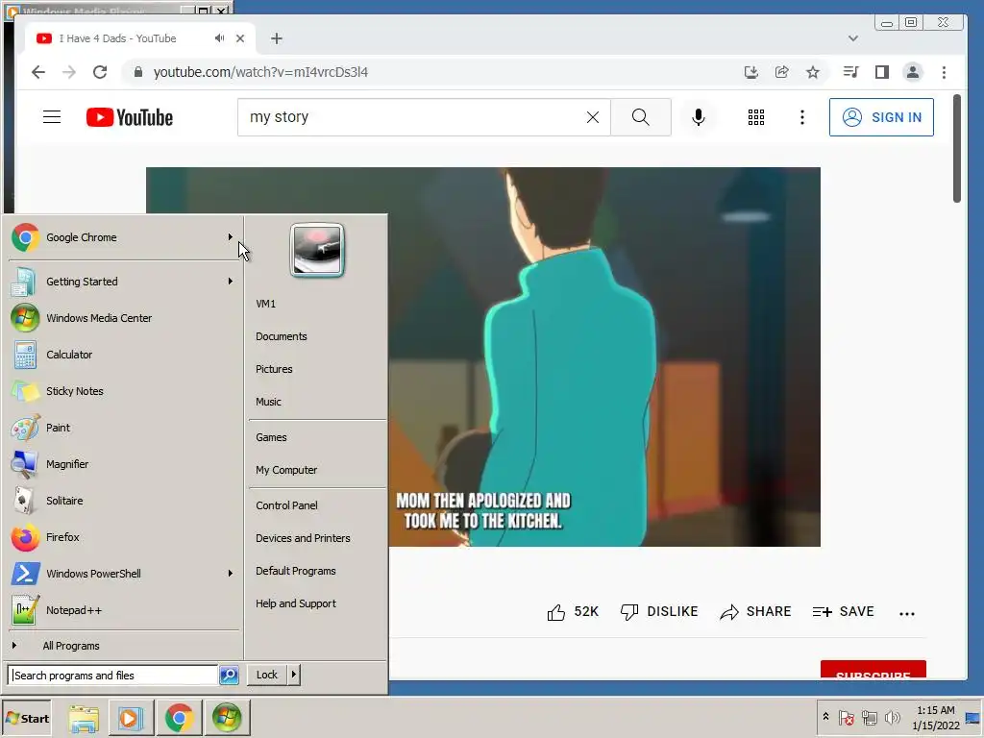This screenshot has width=984, height=738.
Task: Click the DISLIKE thumbs down button
Action: point(659,612)
